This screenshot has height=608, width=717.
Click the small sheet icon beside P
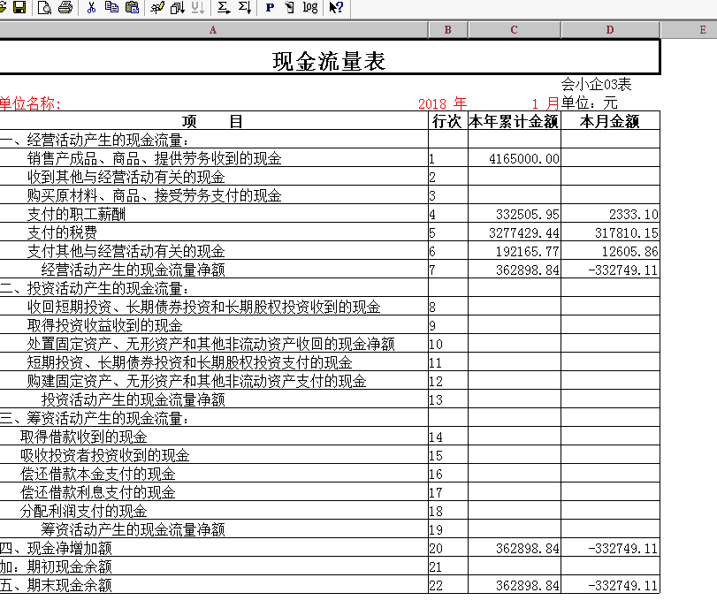pyautogui.click(x=290, y=7)
